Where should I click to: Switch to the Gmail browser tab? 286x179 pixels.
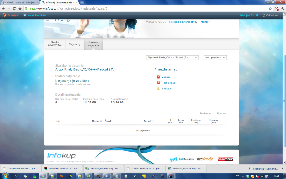20,2
